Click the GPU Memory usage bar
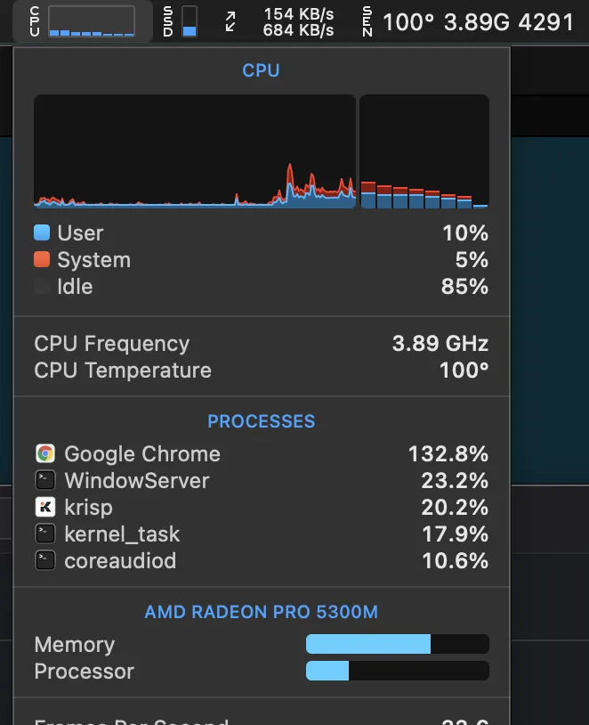This screenshot has height=725, width=589. coord(397,644)
